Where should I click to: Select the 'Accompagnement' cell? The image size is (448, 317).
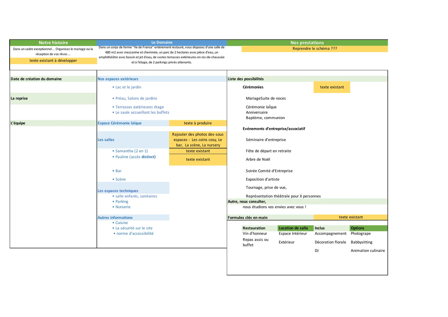330,234
